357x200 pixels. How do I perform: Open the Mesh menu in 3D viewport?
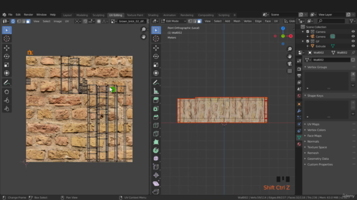[237, 21]
